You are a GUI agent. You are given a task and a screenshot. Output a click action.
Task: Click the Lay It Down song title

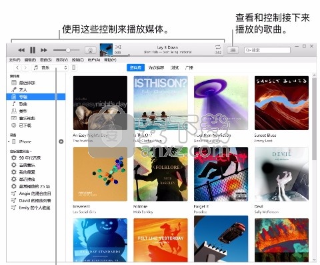coord(167,47)
